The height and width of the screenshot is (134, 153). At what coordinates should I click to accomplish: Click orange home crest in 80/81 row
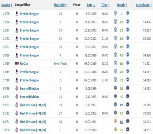click(115, 121)
